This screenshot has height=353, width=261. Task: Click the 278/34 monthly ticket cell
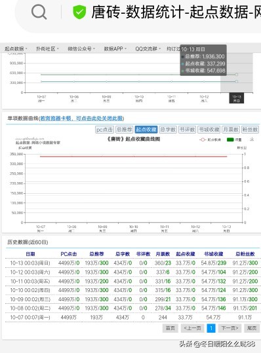pos(163,308)
